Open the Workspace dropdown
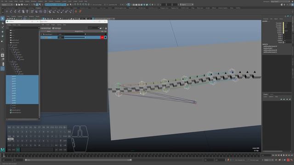Screen dimensions: 294x165 point(280,1)
